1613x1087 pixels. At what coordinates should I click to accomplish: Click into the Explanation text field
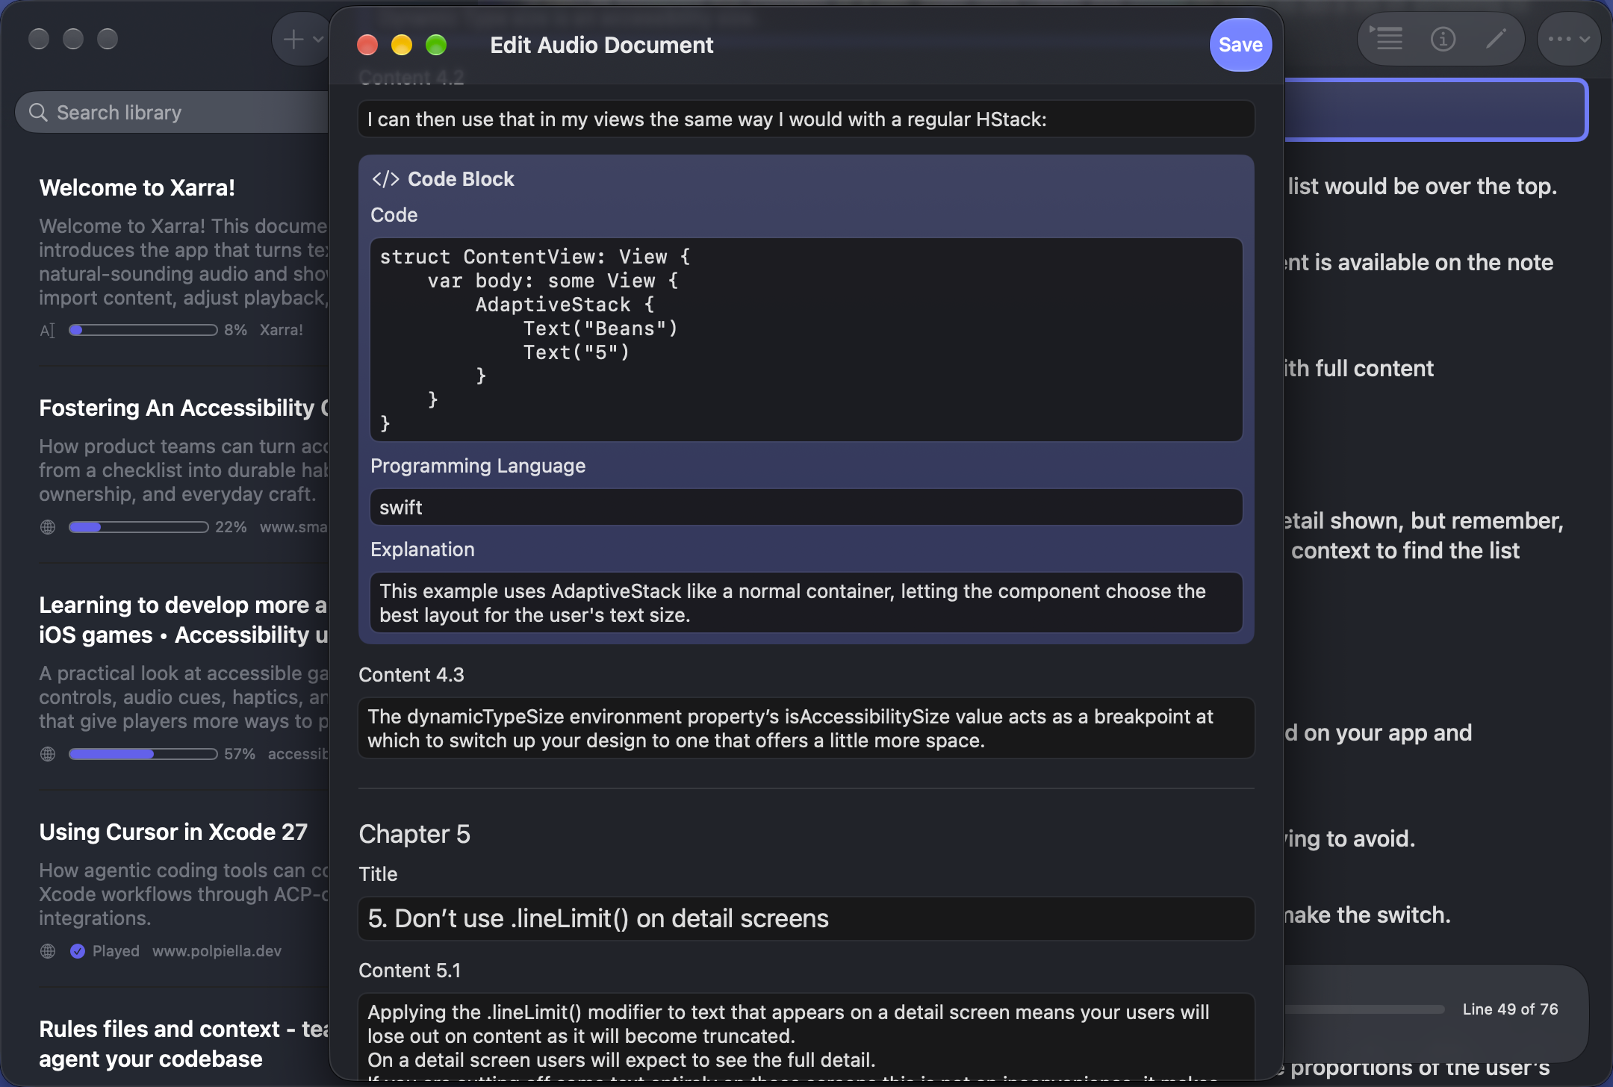pos(806,603)
